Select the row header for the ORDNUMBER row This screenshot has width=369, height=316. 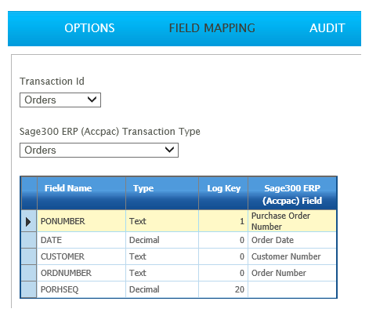pyautogui.click(x=28, y=273)
